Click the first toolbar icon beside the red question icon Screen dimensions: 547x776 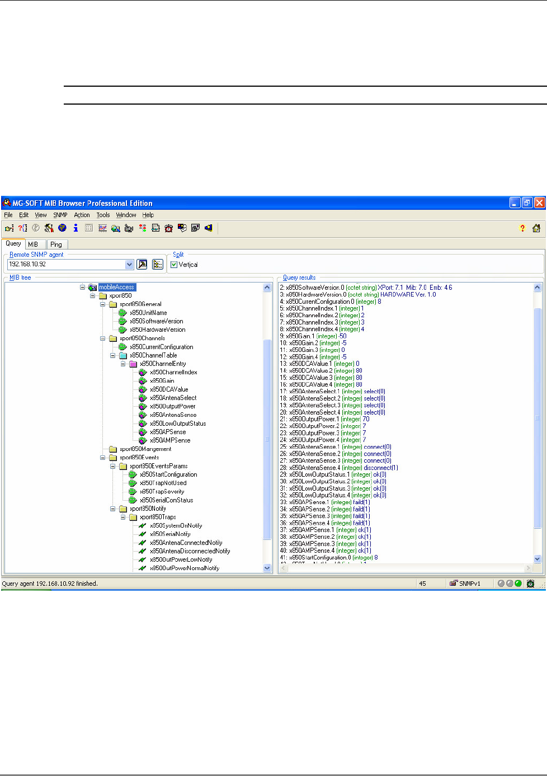click(x=10, y=228)
